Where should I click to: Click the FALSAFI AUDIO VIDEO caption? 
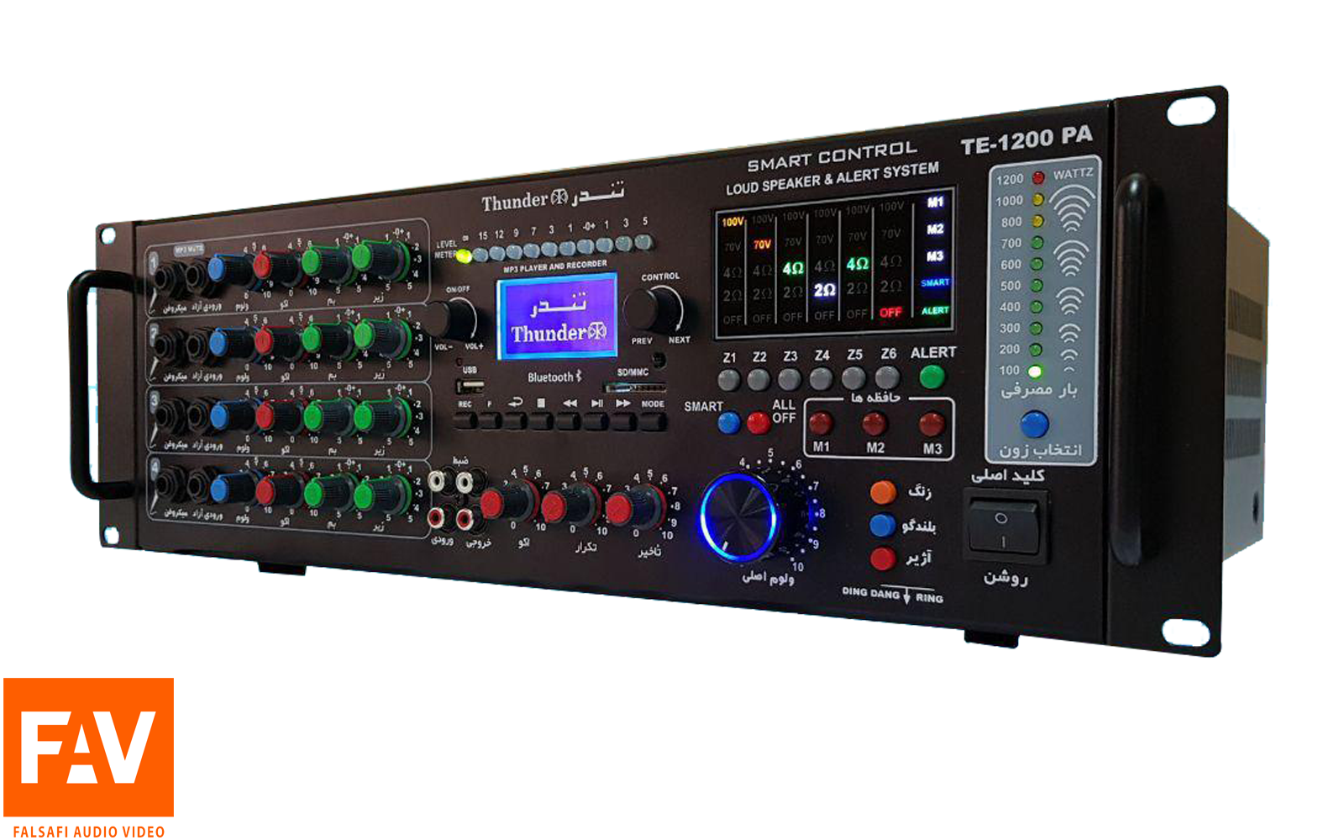(x=89, y=832)
